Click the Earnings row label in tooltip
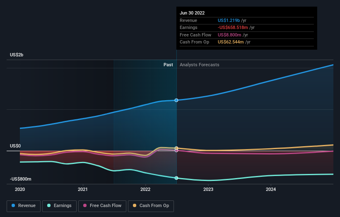The image size is (340, 217). (x=188, y=27)
